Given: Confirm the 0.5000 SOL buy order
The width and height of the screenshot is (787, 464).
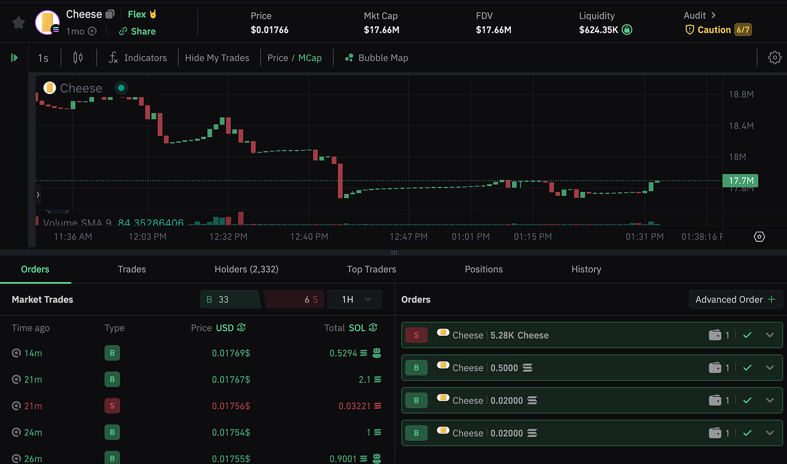Looking at the screenshot, I should pyautogui.click(x=747, y=368).
